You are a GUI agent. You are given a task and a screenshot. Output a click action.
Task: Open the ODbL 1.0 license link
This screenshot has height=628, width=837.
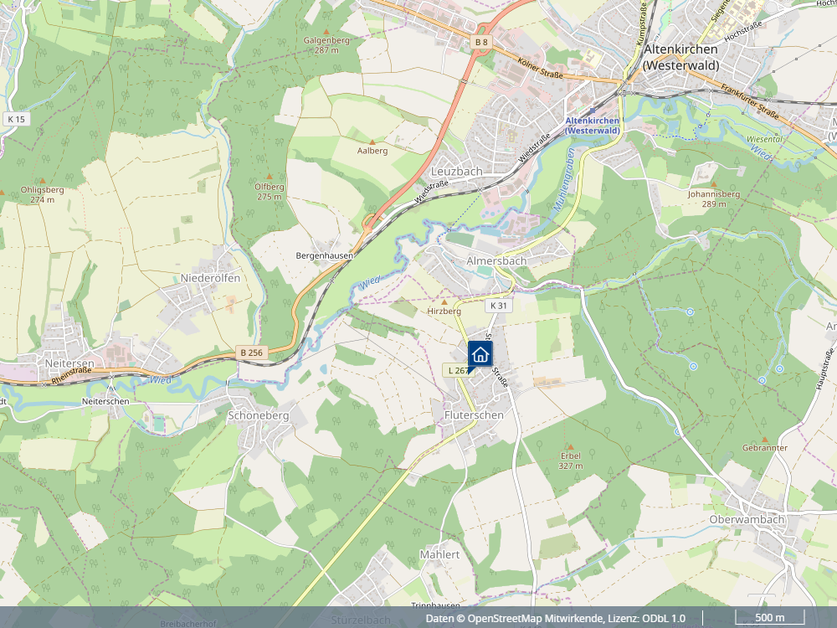[x=664, y=619]
